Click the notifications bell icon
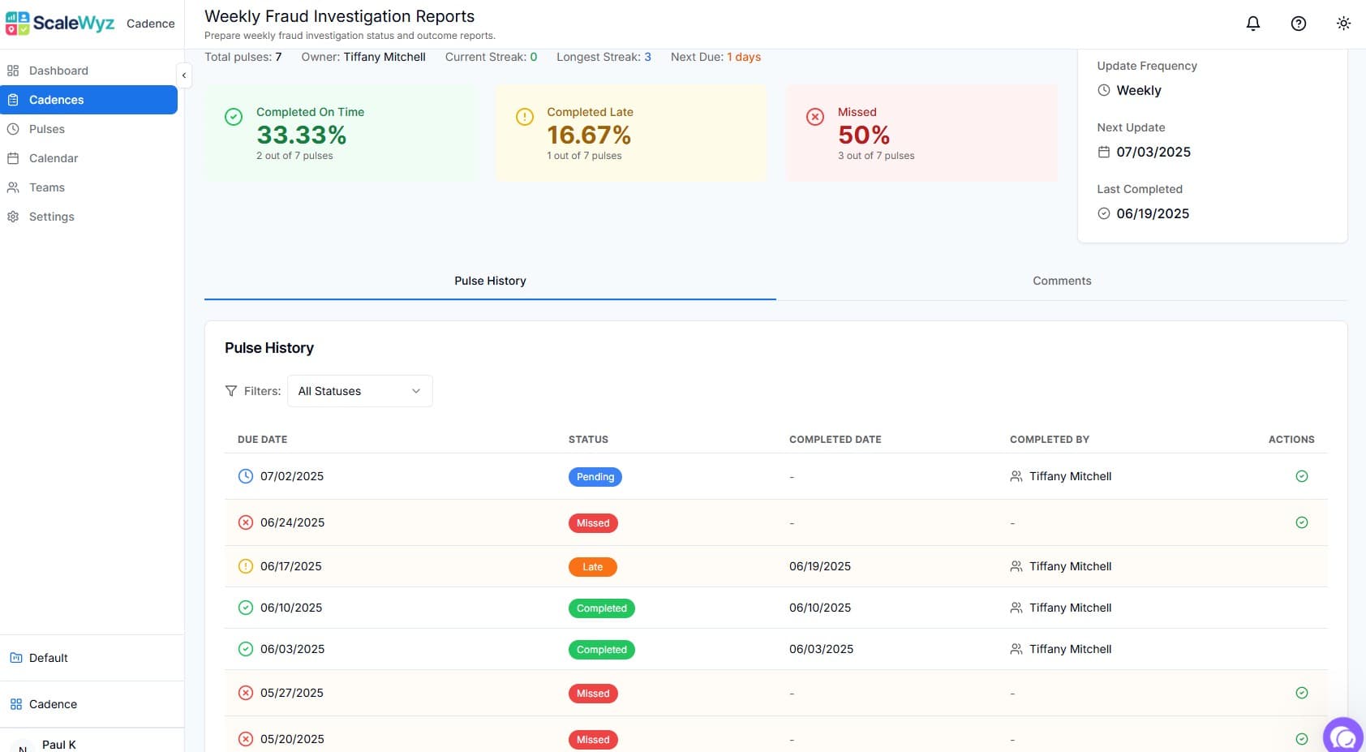 point(1252,24)
